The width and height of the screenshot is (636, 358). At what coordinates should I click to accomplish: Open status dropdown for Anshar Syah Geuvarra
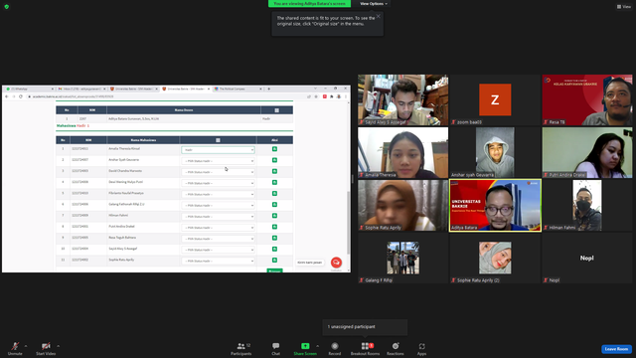pos(219,161)
